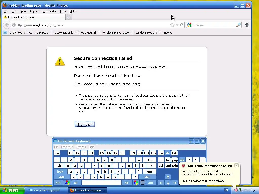Image resolution: width=259 pixels, height=194 pixels.
Task: Toggle the slk scroll lock key
Action: (167, 153)
